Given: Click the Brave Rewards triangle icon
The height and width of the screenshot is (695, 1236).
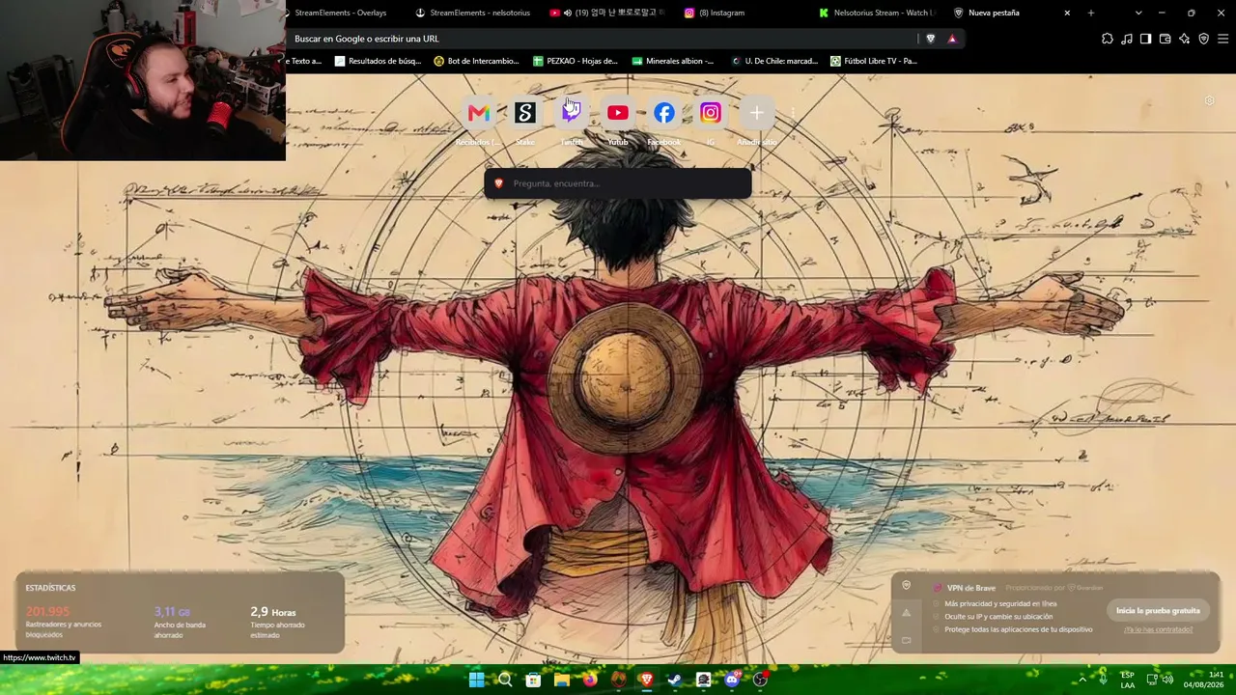Looking at the screenshot, I should [x=952, y=39].
